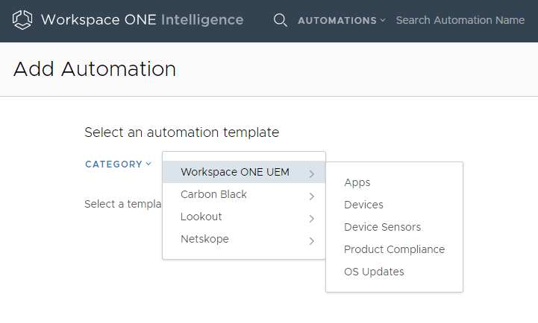Focus the Search Automation Name field
Screen dimensions: 538x323
(460, 20)
